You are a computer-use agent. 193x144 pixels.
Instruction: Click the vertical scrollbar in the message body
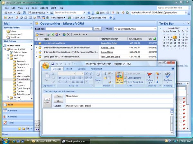172,122
